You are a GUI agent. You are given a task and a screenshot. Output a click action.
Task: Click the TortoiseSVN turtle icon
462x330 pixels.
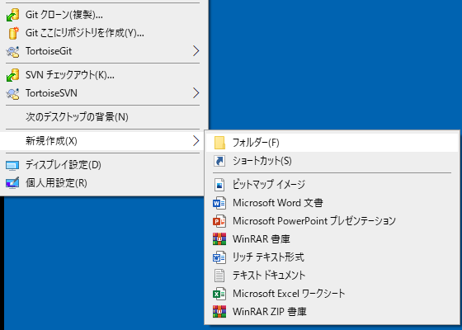[x=12, y=93]
